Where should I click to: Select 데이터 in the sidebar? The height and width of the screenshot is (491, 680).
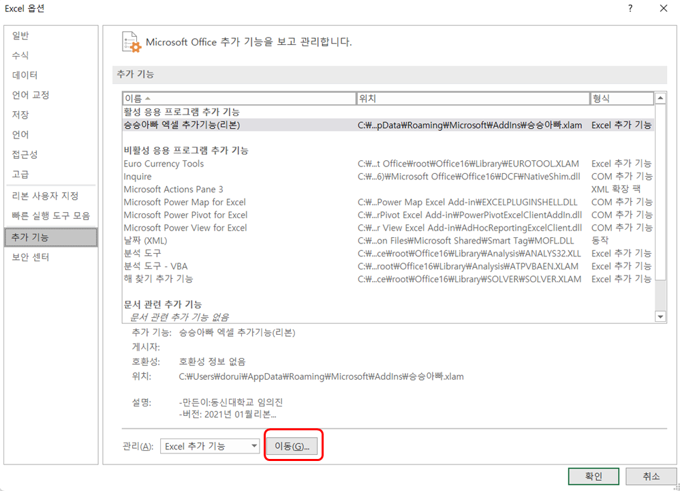[50, 75]
